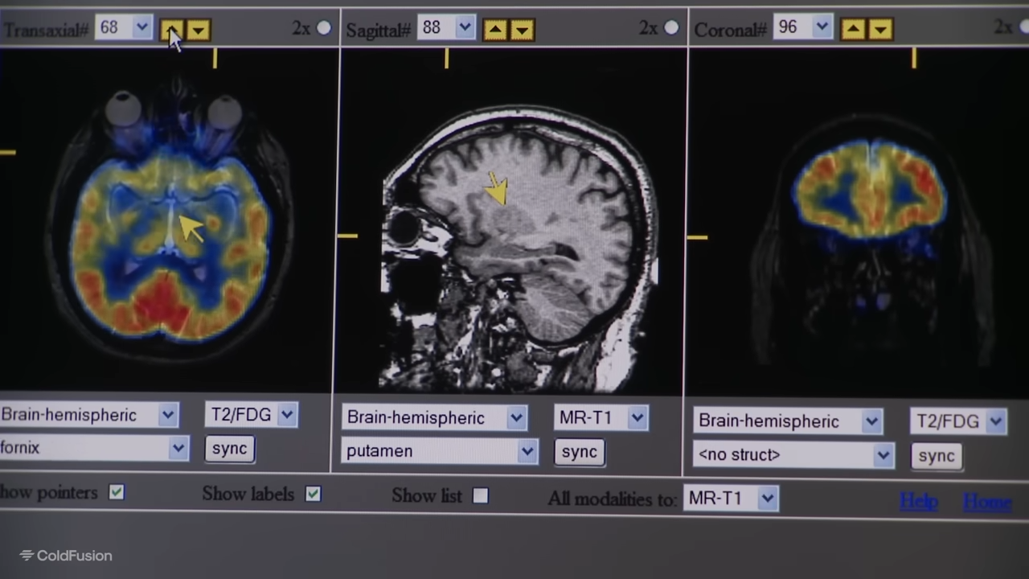Disable the Show pointers checkbox
This screenshot has height=579, width=1029.
coord(116,492)
